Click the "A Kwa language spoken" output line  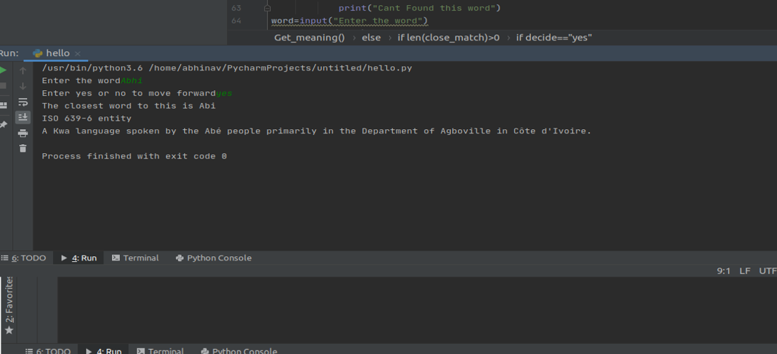317,131
